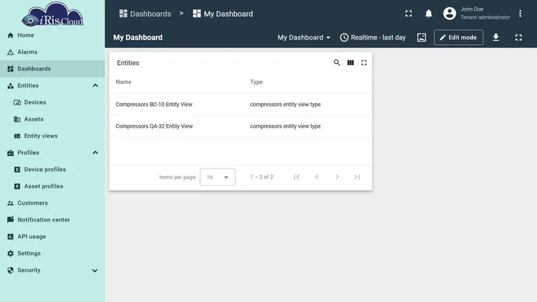This screenshot has width=537, height=302.
Task: Open the My Dashboard state dropdown
Action: pos(304,38)
